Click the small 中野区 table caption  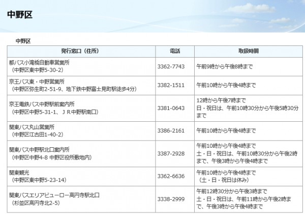[23, 41]
